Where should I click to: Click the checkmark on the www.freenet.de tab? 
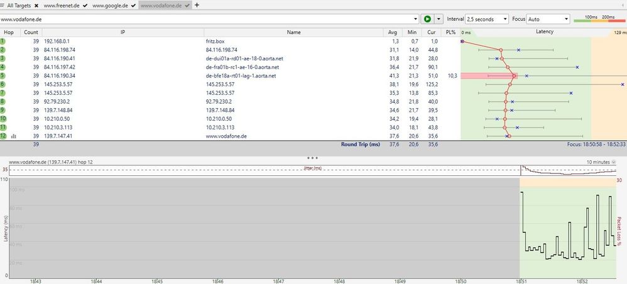(85, 6)
